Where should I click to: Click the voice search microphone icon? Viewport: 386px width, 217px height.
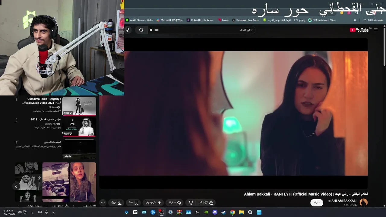128,30
